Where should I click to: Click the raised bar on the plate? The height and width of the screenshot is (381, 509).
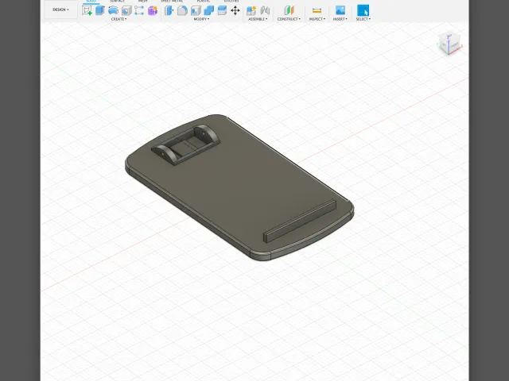299,221
